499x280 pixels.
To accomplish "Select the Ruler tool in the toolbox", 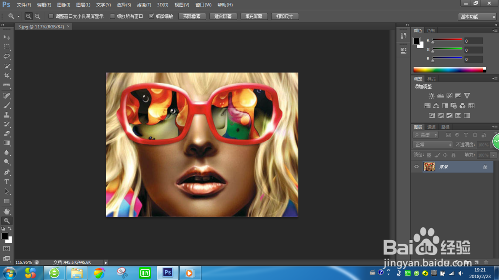I will 6,85.
